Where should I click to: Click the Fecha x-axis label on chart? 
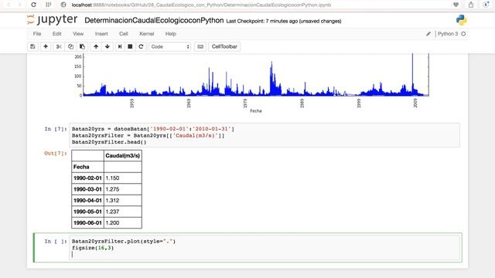click(x=256, y=111)
